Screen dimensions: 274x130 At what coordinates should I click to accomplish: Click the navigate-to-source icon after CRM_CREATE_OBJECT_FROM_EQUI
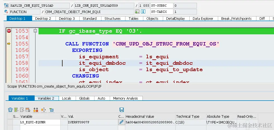point(137,12)
